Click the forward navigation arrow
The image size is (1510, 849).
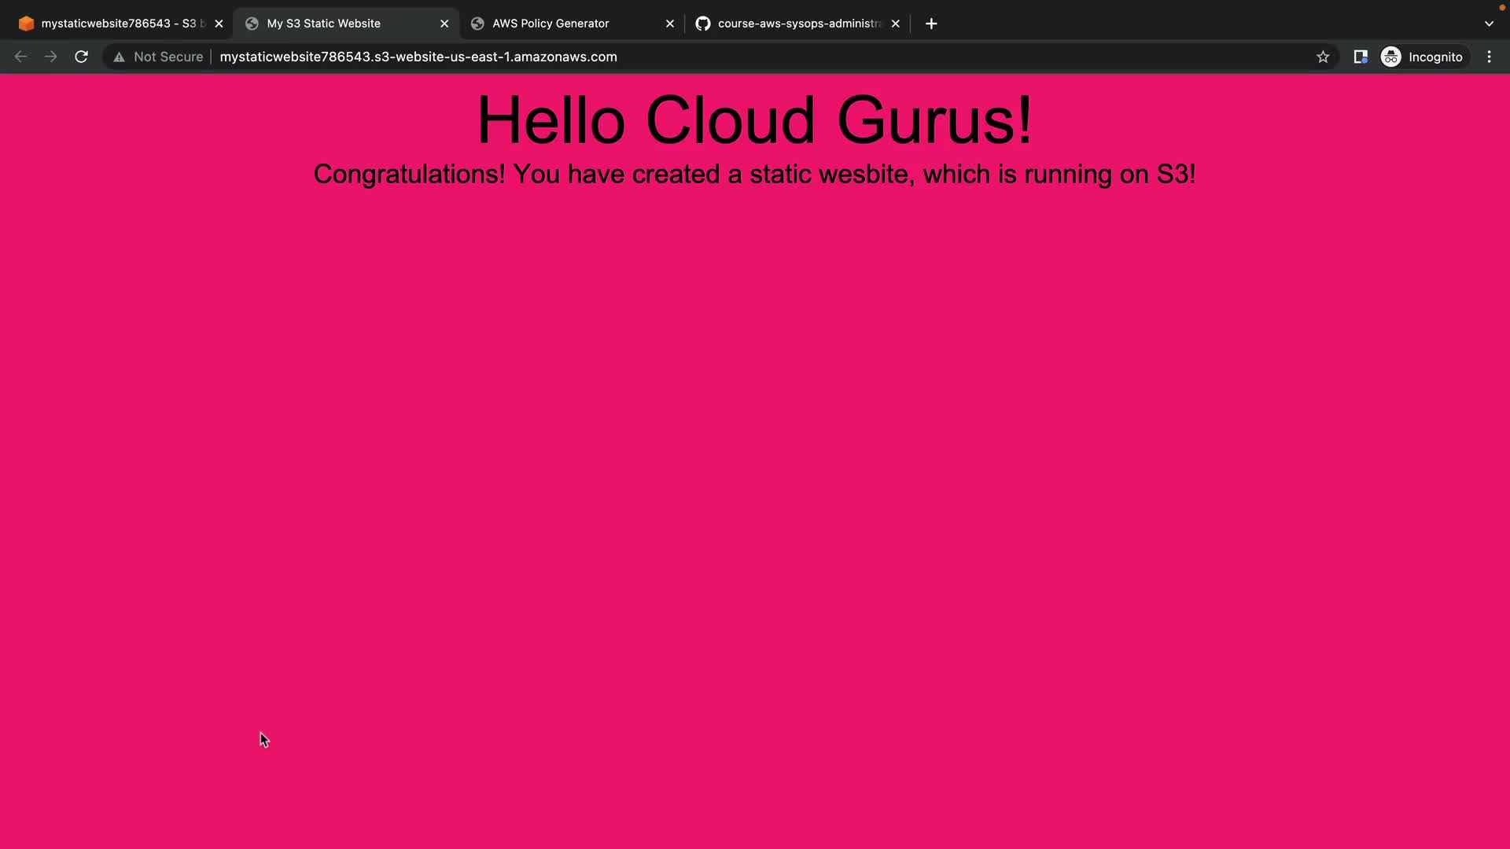click(51, 57)
